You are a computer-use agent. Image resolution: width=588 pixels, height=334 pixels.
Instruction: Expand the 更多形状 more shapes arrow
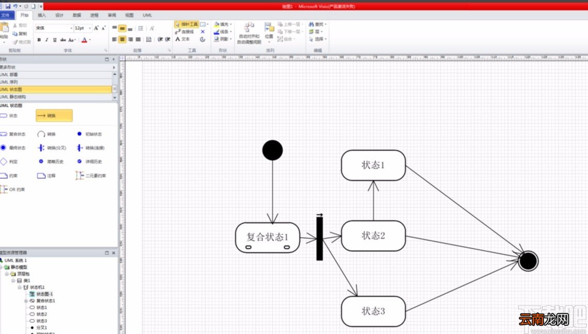pos(114,68)
